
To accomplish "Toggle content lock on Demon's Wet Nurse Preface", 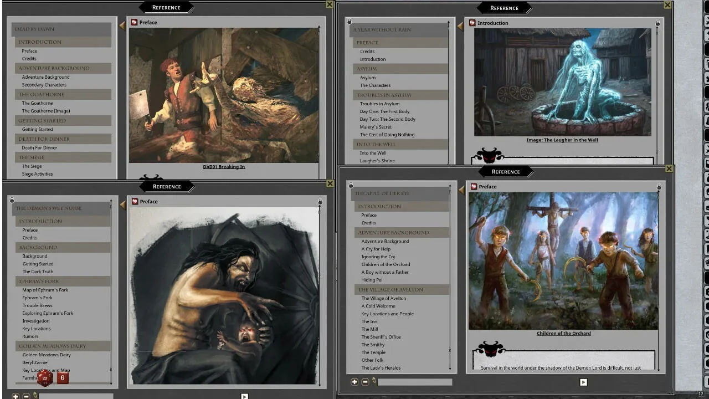I will 320,202.
